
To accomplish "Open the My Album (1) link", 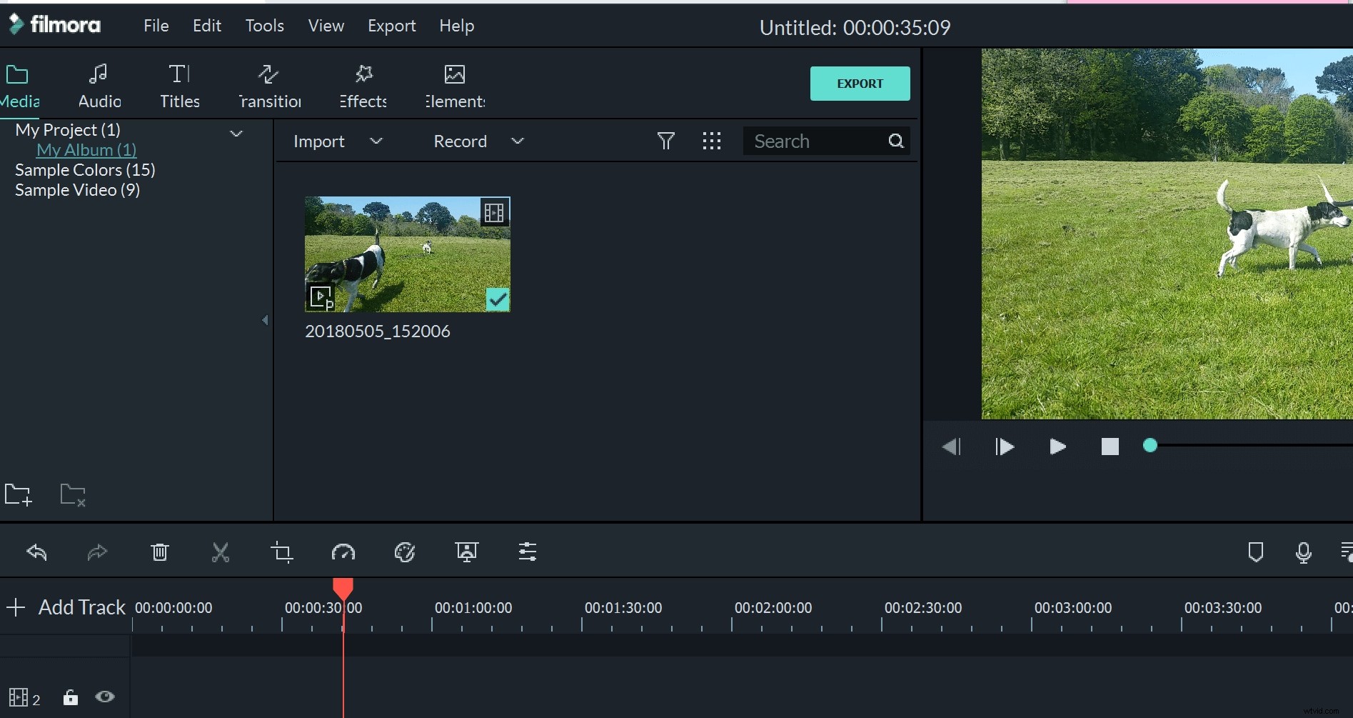I will click(x=86, y=150).
